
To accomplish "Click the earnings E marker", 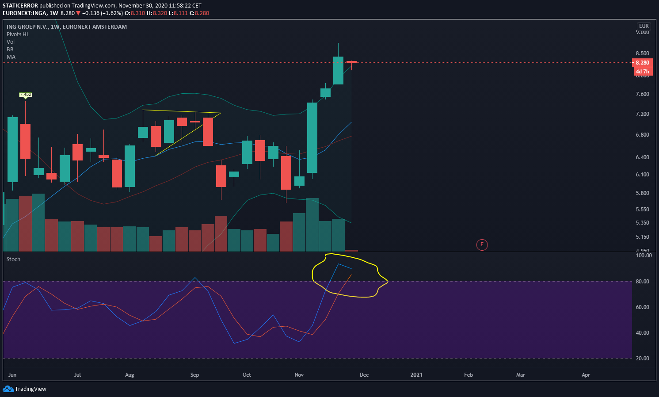I will tap(482, 244).
